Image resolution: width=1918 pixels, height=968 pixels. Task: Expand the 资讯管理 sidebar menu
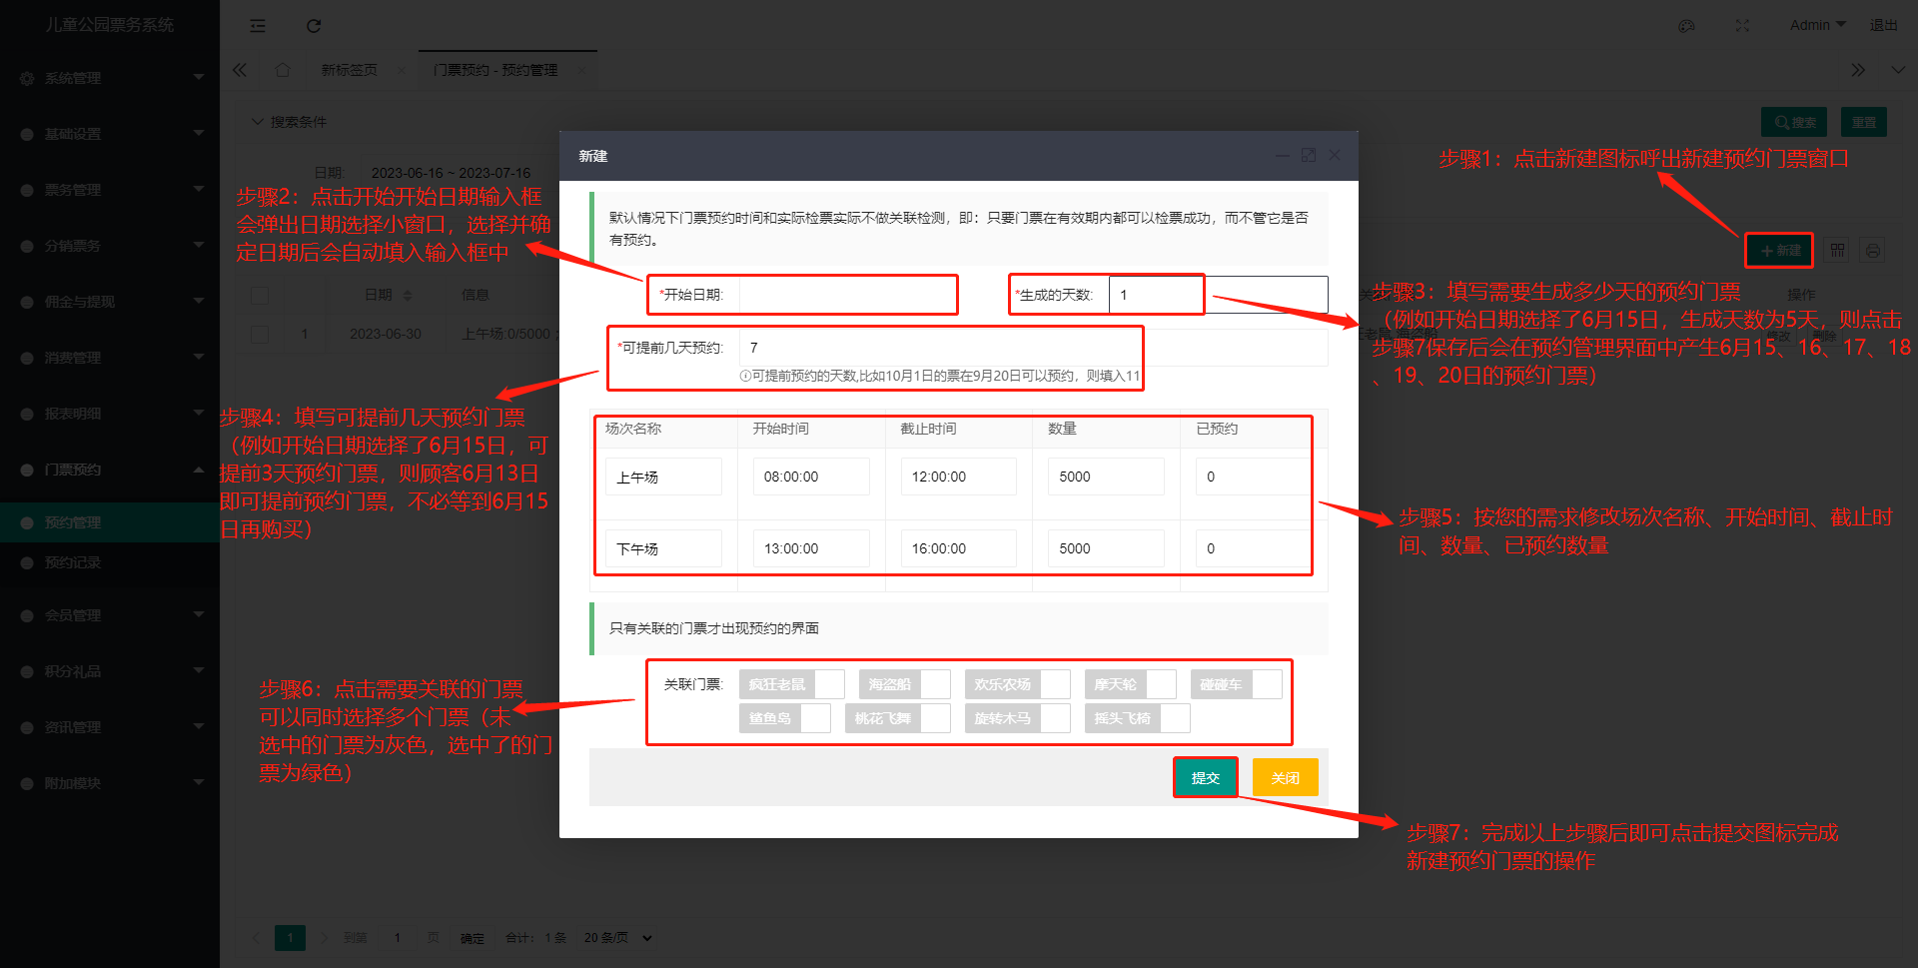tap(110, 727)
